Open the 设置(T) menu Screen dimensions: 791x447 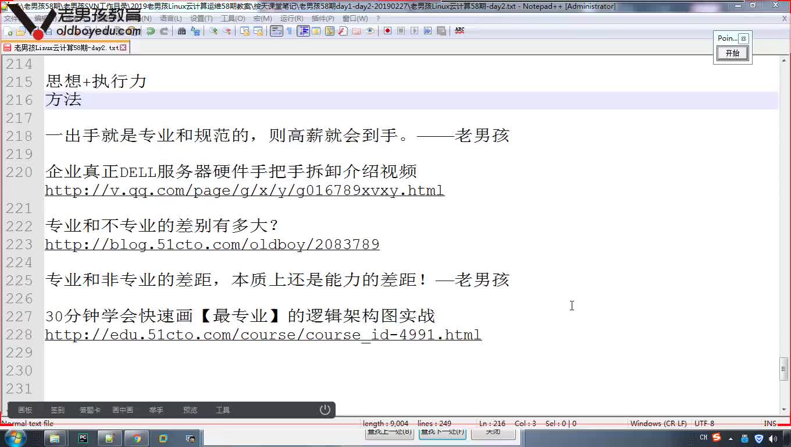[x=201, y=19]
